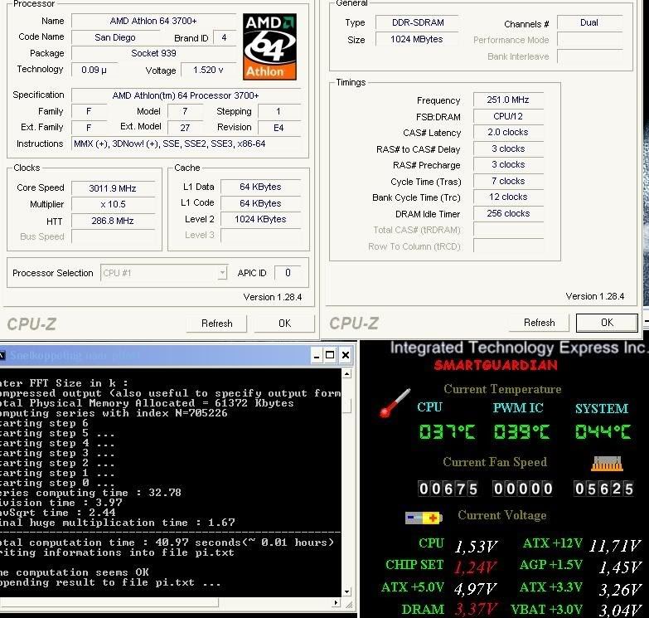Click the memory Size value 1024 MBytes
This screenshot has height=618, width=649.
click(417, 39)
